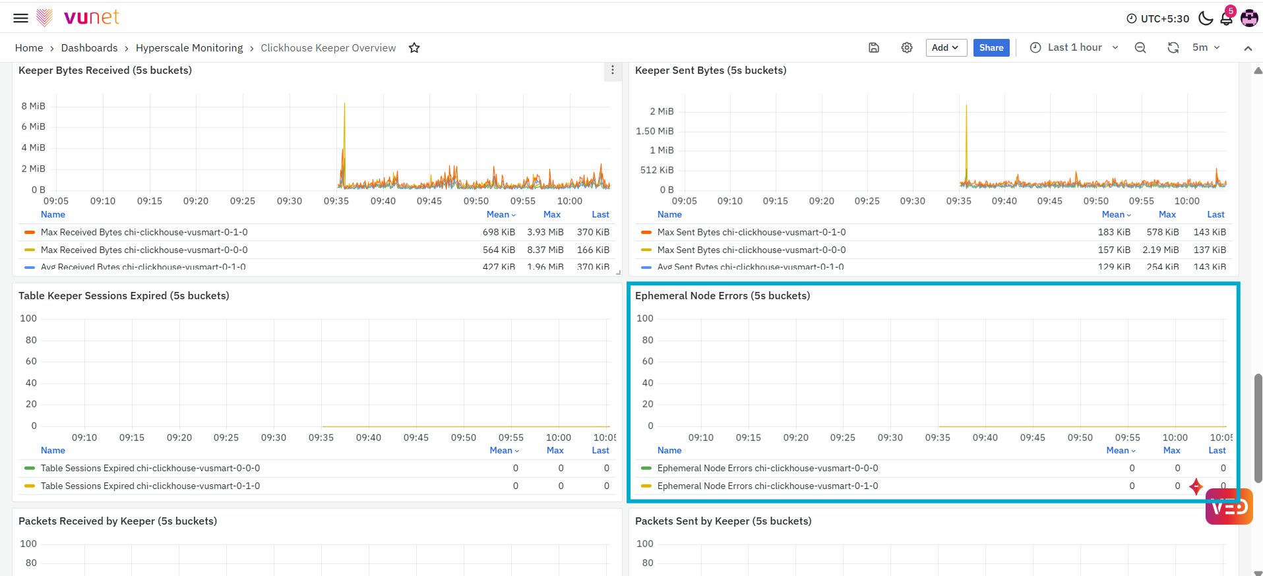
Task: Switch to dark mode with the moon icon
Action: coord(1206,18)
